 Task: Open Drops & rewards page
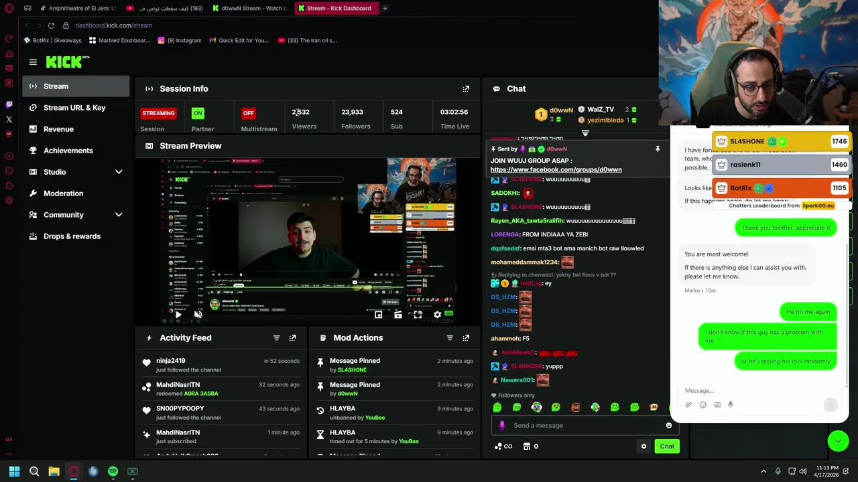[76, 236]
